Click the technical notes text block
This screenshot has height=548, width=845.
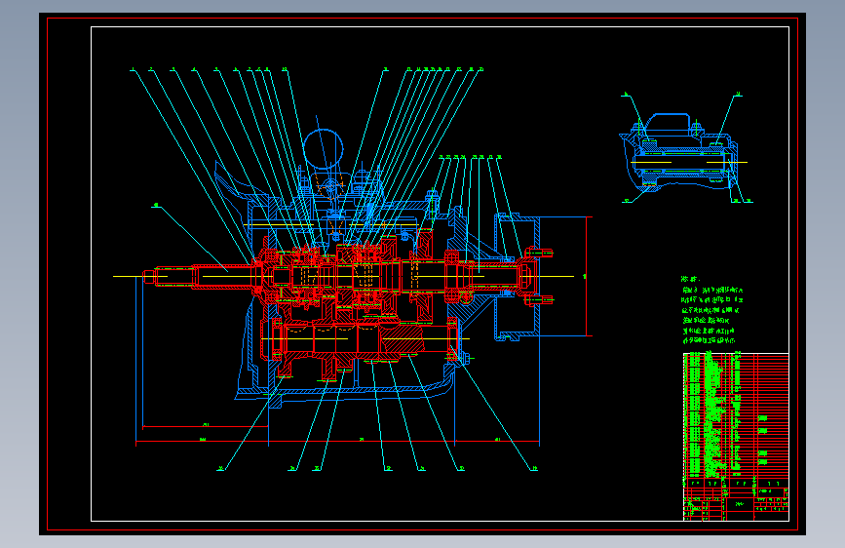[x=711, y=310]
